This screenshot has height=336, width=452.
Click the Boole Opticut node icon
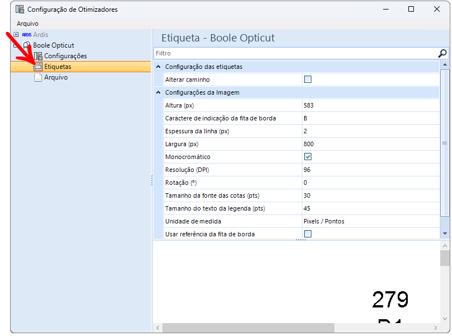tap(26, 45)
